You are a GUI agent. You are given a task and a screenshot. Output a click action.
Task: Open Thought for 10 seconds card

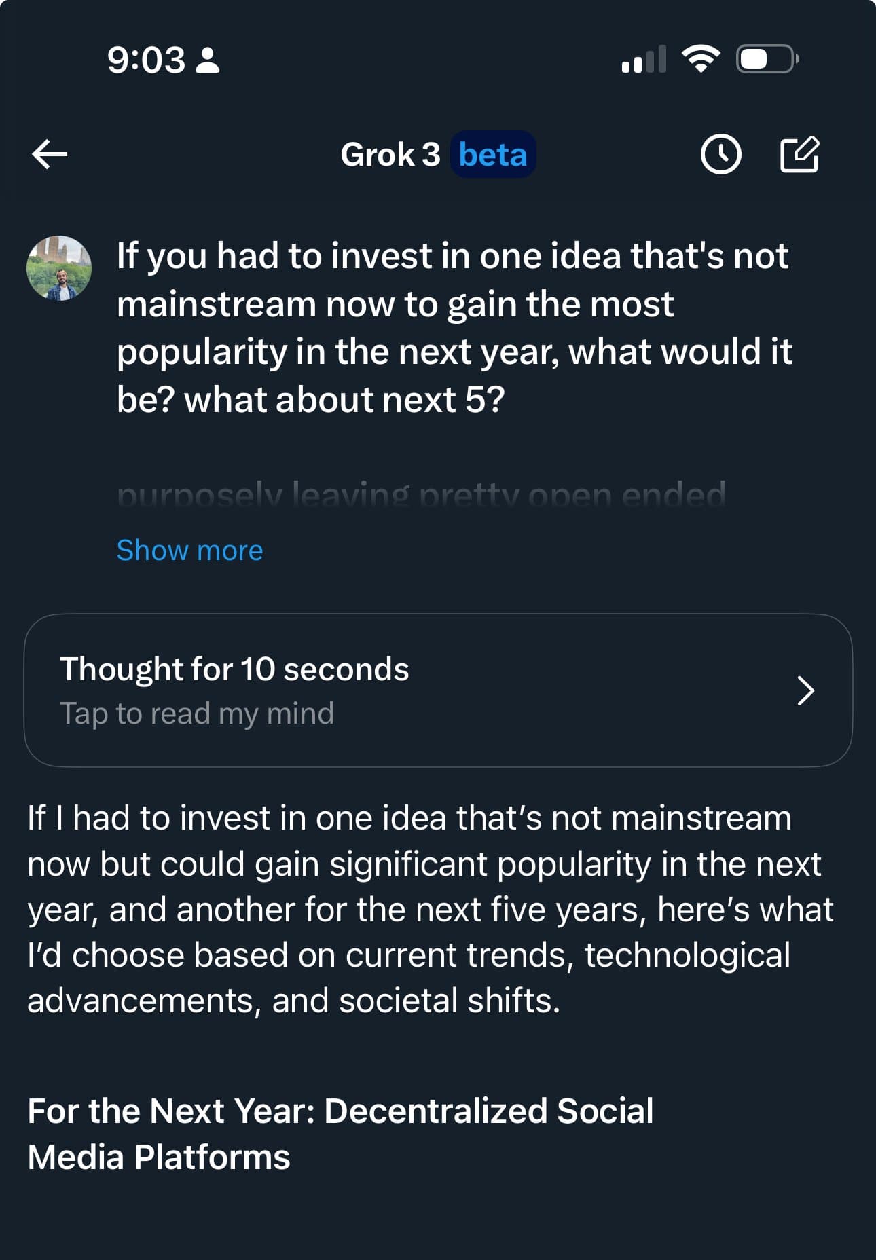point(438,690)
